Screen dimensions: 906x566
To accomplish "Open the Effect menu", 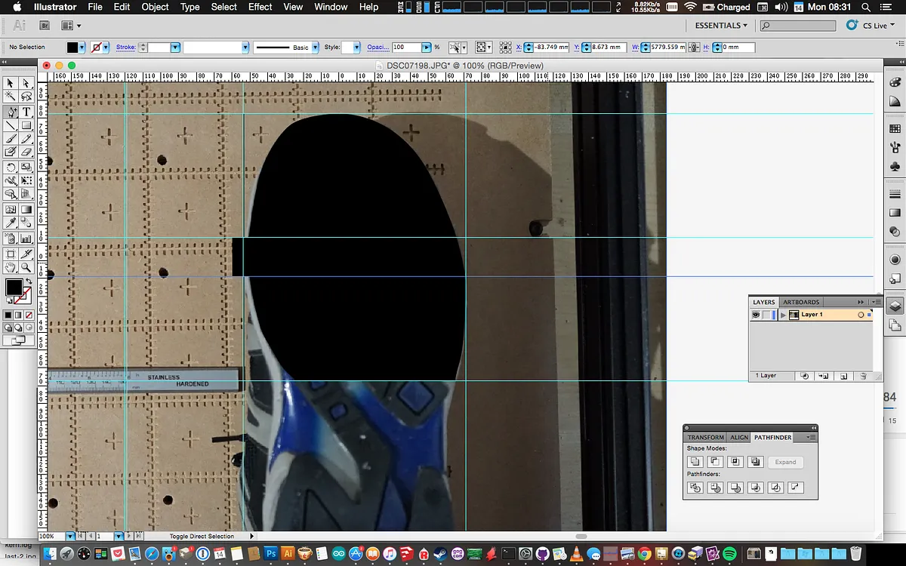I will click(x=260, y=7).
